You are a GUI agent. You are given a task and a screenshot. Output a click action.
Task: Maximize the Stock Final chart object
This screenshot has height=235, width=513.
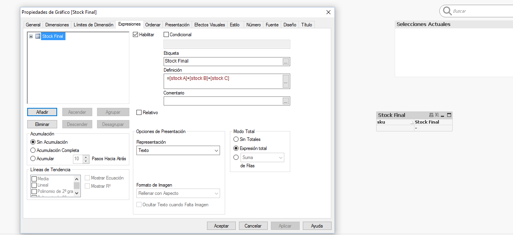click(449, 115)
